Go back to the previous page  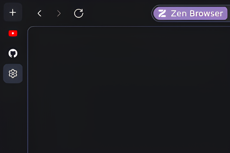(39, 13)
